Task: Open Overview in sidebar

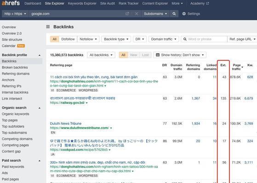Action: tap(9, 27)
